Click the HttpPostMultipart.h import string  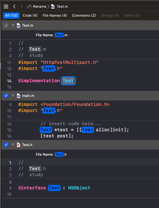point(70,62)
